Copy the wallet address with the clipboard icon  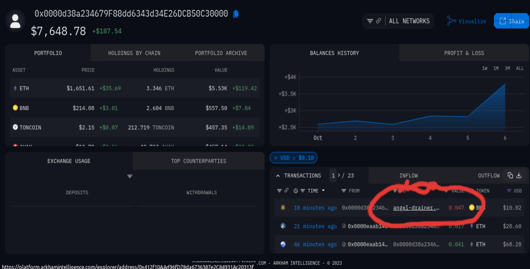pos(236,14)
